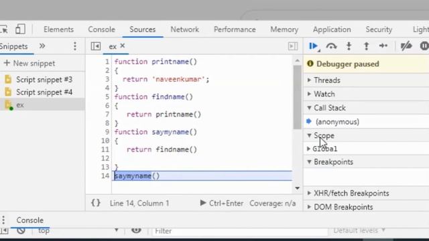Screen dimensions: 429x241
Task: Select the Console drawer tab
Action: 29,220
